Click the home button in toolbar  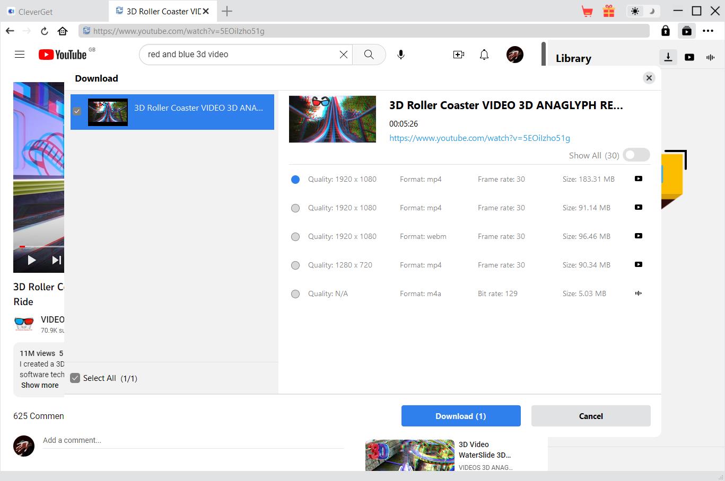(x=63, y=31)
